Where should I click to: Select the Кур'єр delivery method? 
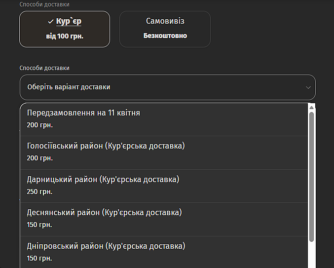click(x=65, y=29)
